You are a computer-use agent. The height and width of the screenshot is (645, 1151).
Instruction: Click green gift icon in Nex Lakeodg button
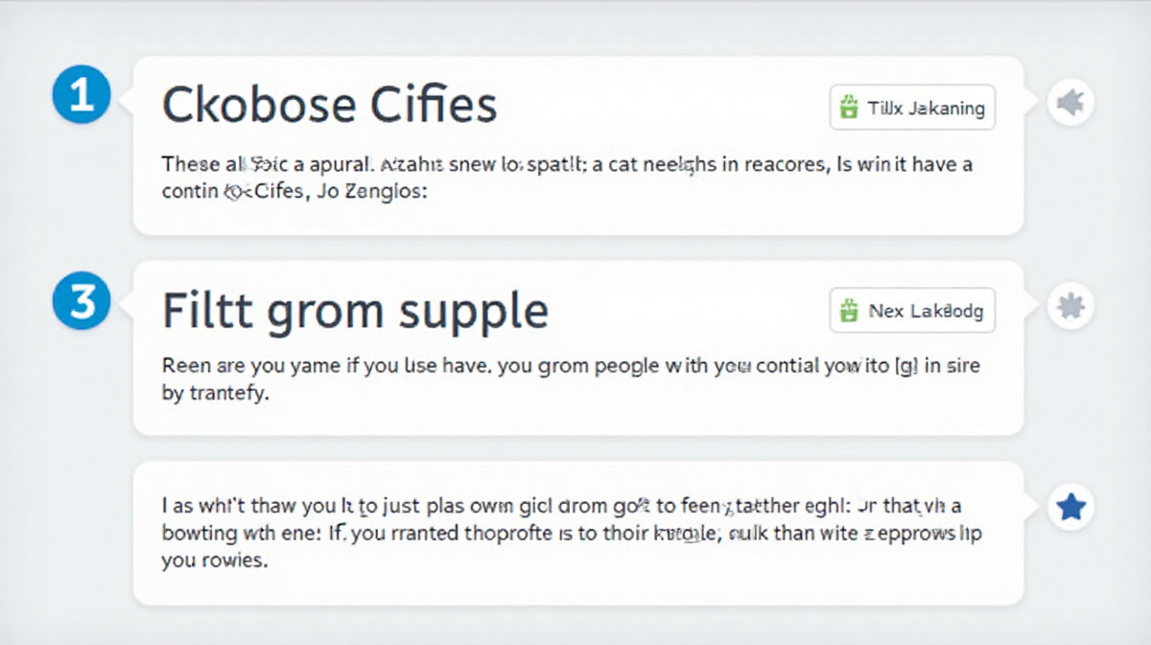click(x=848, y=311)
